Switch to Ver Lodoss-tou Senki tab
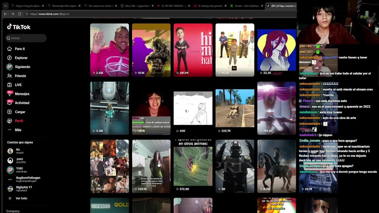379x213 pixels. 100,6
